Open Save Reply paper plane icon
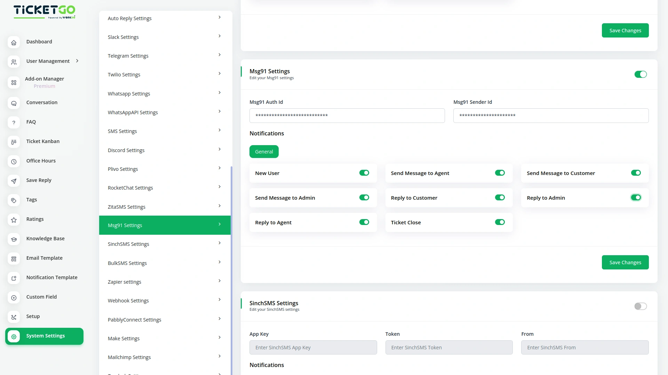 [x=14, y=181]
